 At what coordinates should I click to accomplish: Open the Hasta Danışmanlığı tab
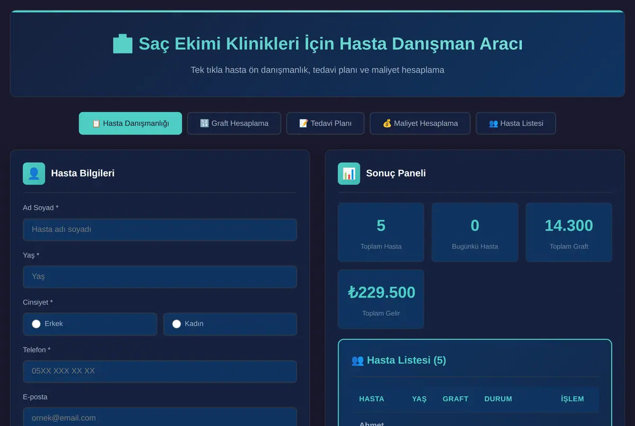click(130, 123)
